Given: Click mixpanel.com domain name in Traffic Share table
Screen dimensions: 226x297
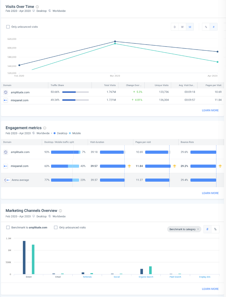Looking at the screenshot, I should tap(19, 100).
